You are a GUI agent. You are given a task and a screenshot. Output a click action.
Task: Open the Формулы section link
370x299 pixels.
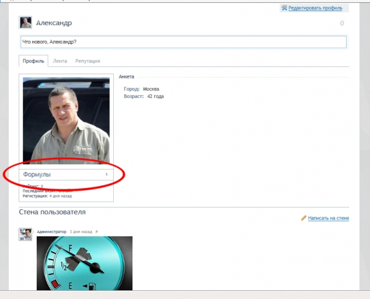(37, 175)
